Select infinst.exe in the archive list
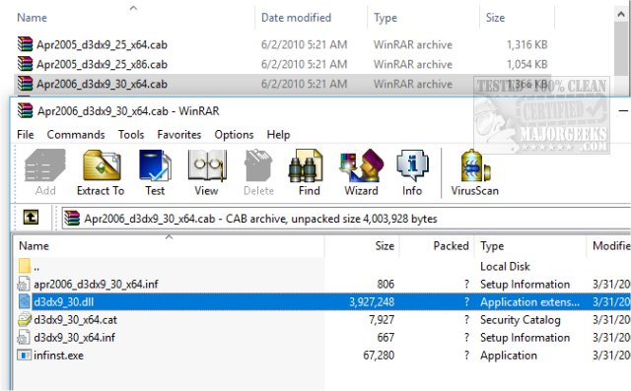Viewport: 631px width, 391px height. click(x=169, y=356)
